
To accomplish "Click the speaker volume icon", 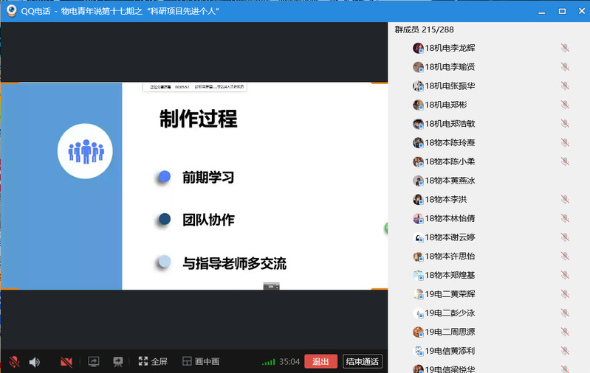I will (x=34, y=362).
